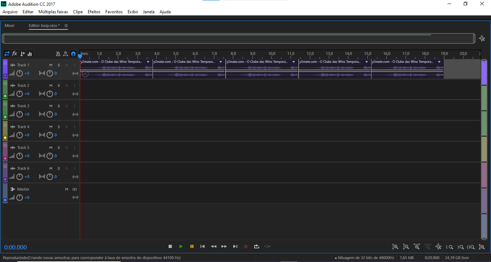Open the Arquivo menu
Image resolution: width=491 pixels, height=262 pixels.
point(10,12)
